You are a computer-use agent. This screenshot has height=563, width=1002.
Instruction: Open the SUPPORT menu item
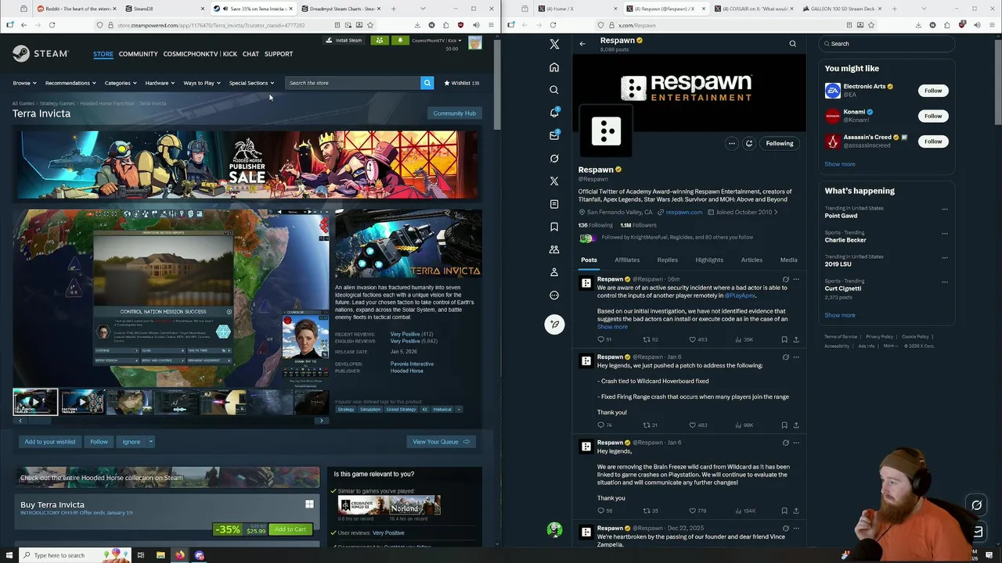click(279, 54)
